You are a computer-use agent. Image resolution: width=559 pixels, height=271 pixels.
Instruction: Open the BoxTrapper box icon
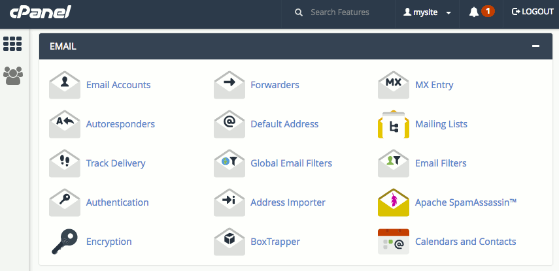[x=229, y=242]
